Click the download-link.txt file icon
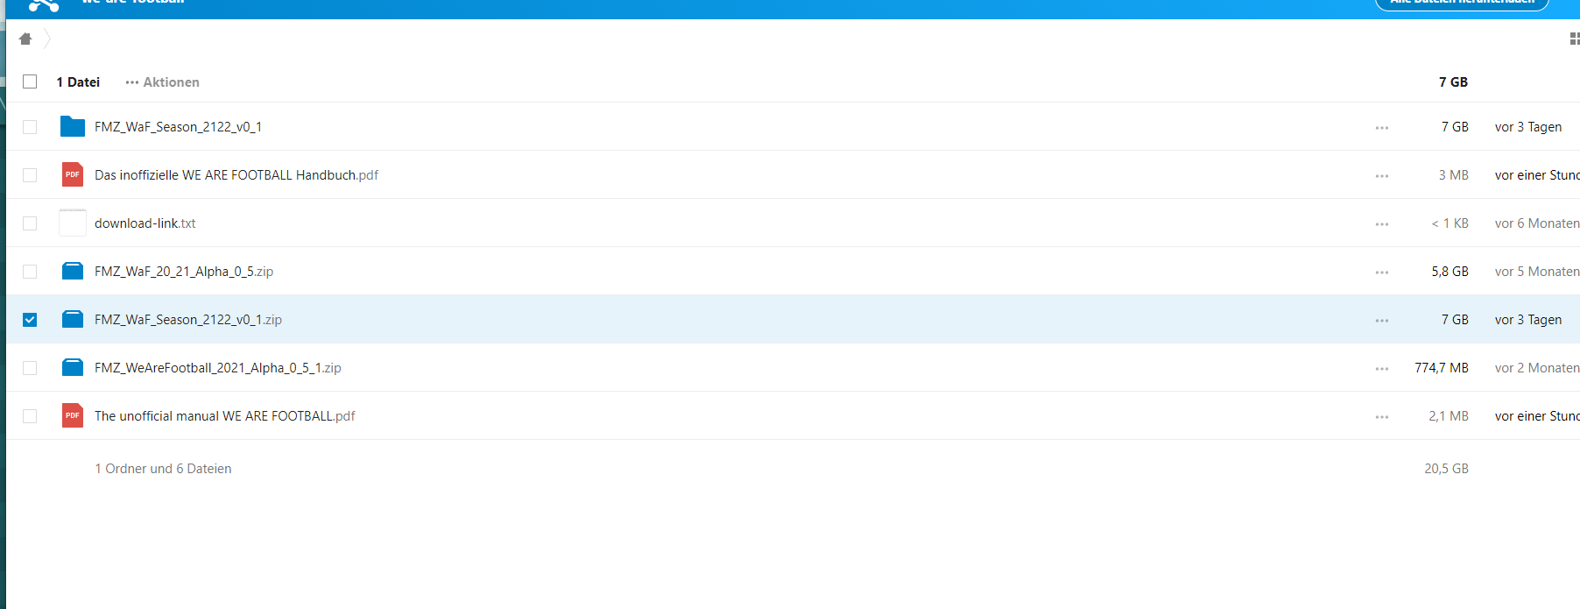 [73, 223]
